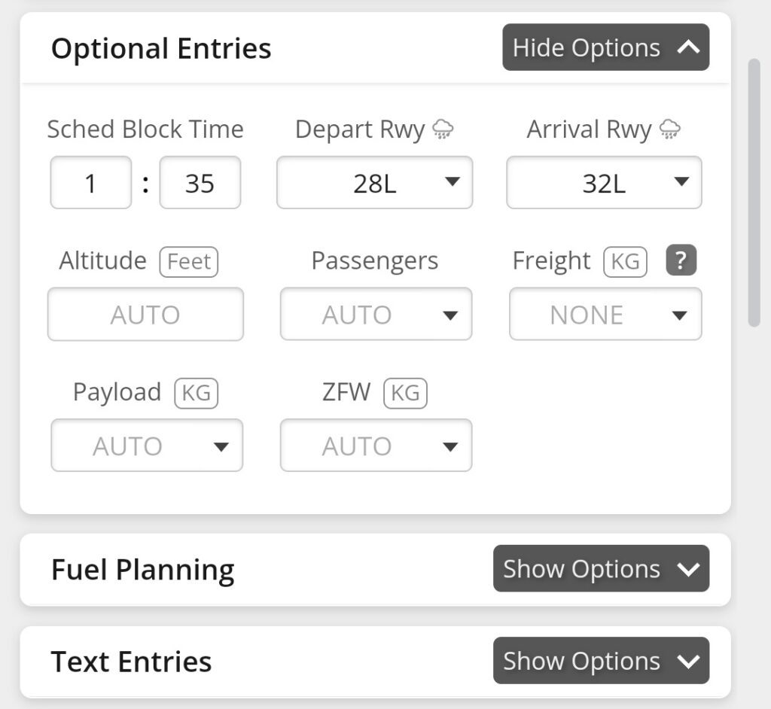
Task: Open the ZFW AUTO dropdown
Action: click(376, 446)
